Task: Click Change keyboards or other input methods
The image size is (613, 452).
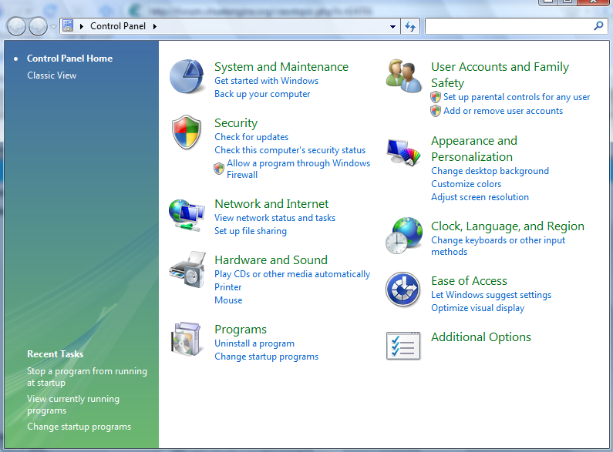Action: click(x=498, y=246)
